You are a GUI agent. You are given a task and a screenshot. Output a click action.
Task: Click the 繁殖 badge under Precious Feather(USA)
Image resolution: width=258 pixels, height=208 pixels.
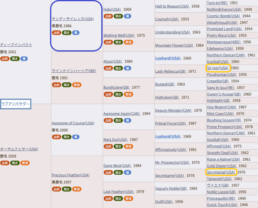(x=77, y=189)
